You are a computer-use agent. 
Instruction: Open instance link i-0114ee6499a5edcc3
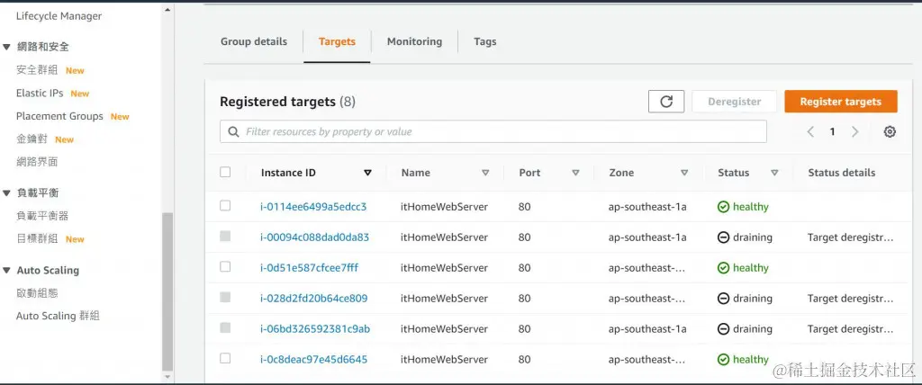click(313, 207)
